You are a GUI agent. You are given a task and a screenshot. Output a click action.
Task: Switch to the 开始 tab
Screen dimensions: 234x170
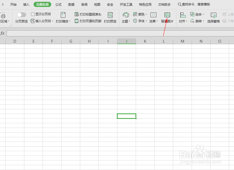(x=13, y=4)
